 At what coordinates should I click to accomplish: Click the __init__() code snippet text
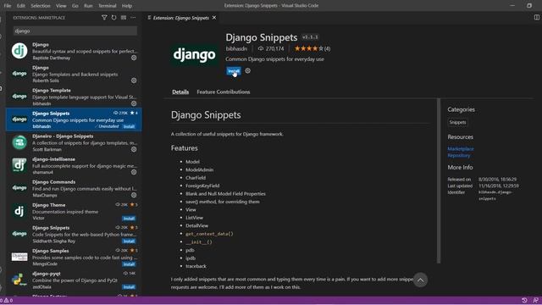coord(199,242)
